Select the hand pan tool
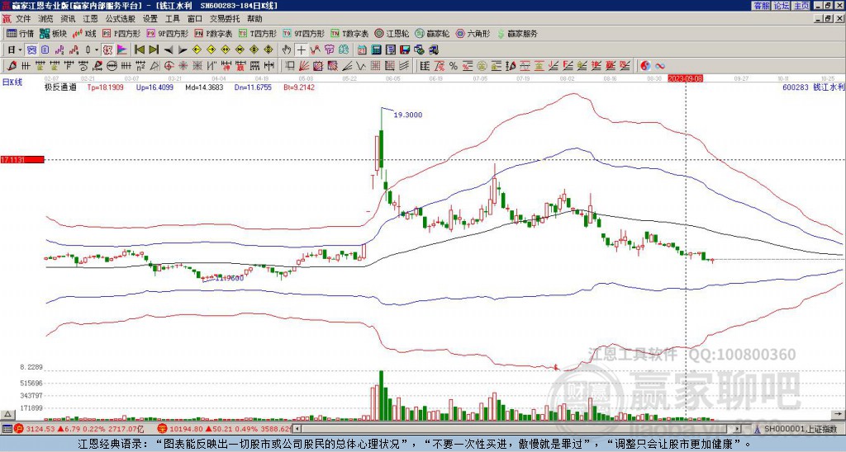The image size is (846, 452). pyautogui.click(x=287, y=50)
